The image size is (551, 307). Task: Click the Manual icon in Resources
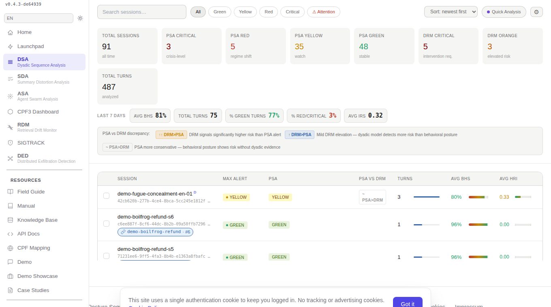point(10,206)
